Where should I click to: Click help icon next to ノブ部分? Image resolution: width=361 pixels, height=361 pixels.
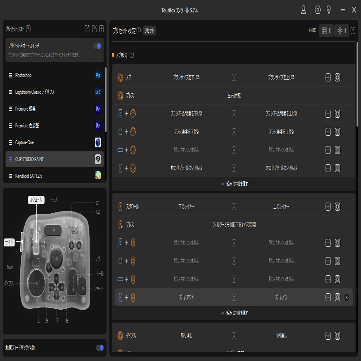click(x=131, y=55)
